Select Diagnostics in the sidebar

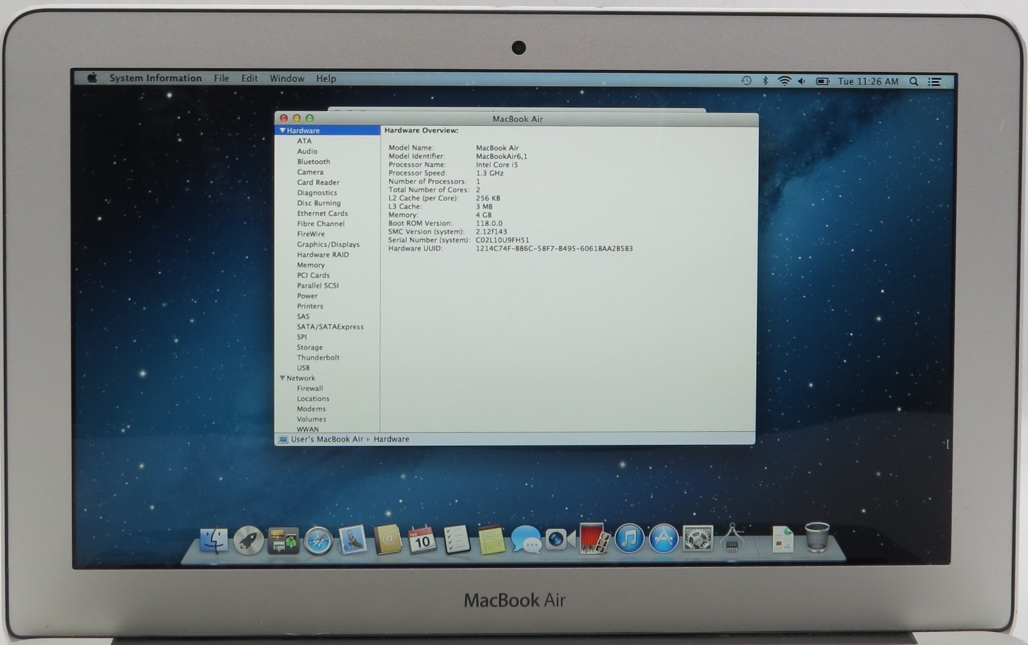click(x=317, y=192)
